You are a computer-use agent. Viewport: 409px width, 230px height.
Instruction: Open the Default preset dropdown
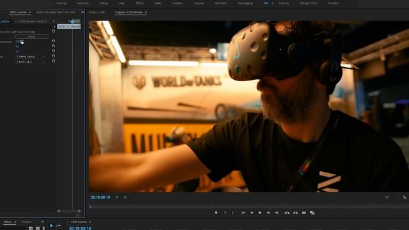32,36
